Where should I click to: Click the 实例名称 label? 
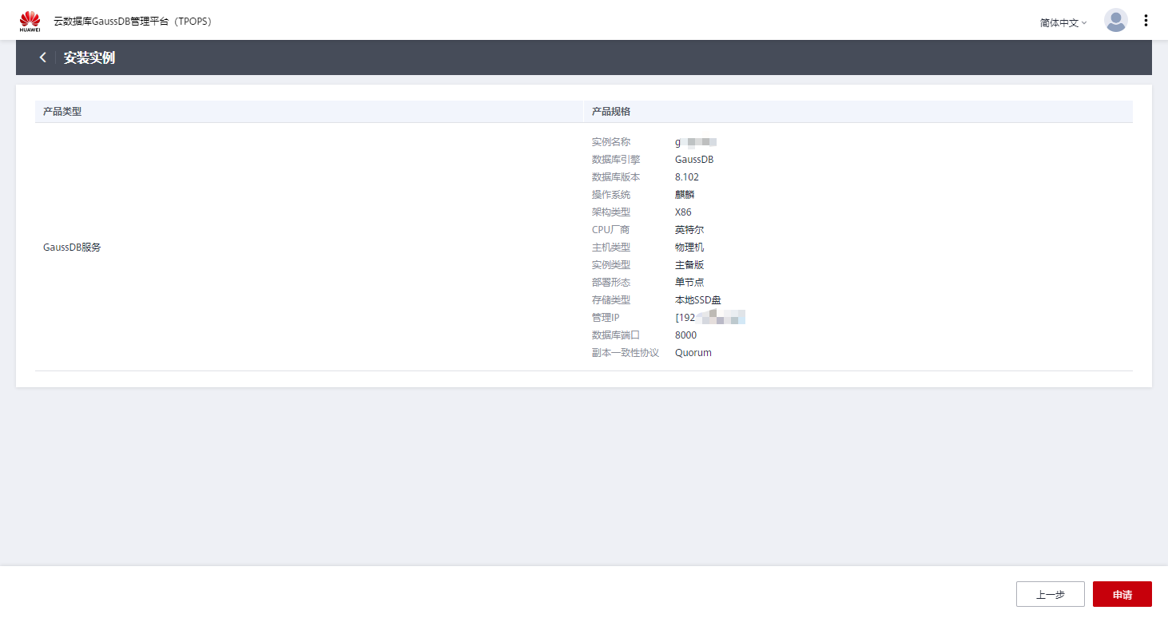pos(611,142)
